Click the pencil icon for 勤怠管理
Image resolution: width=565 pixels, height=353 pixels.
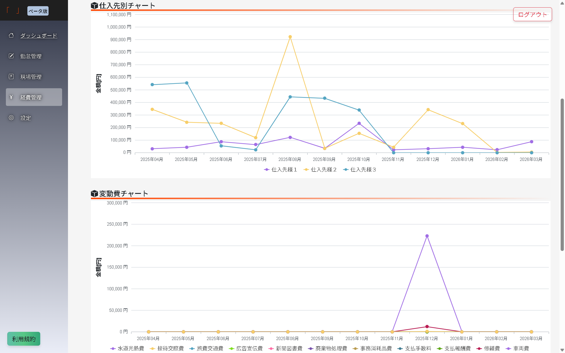click(x=11, y=56)
